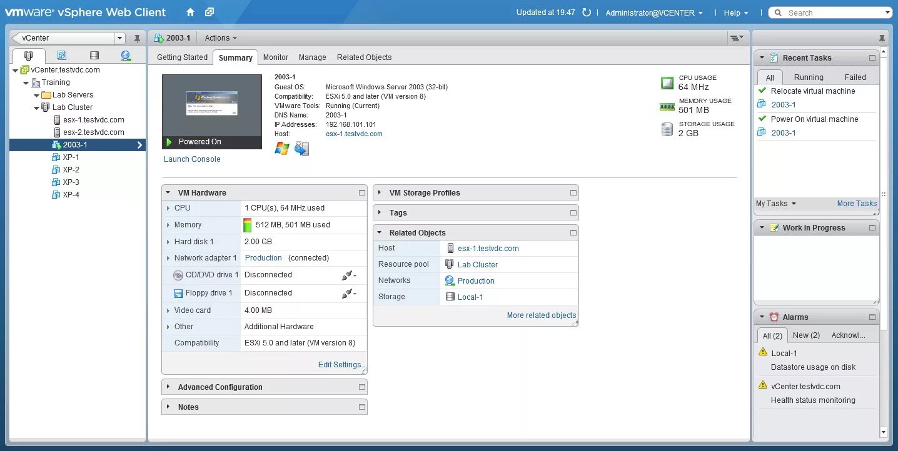
Task: Open Edit Settings link in VM Hardware
Action: [341, 365]
